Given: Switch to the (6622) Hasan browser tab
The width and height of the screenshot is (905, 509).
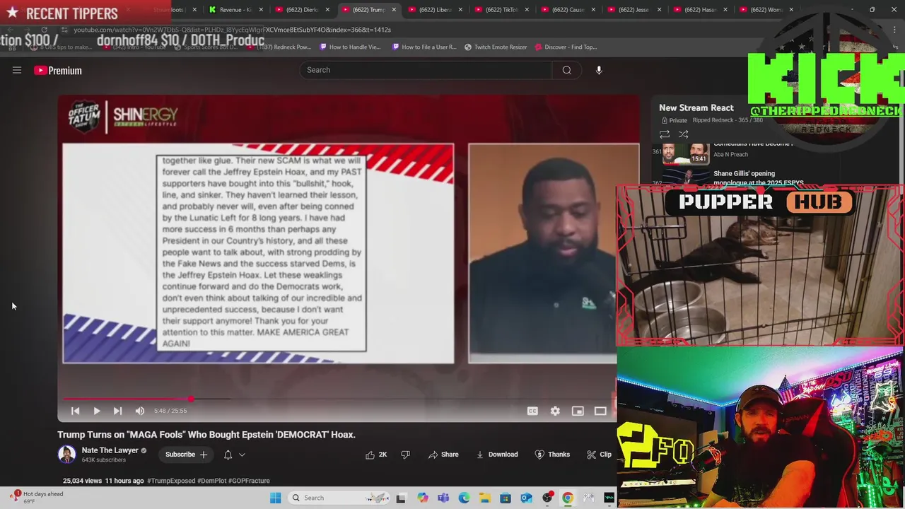Looking at the screenshot, I should coord(701,10).
